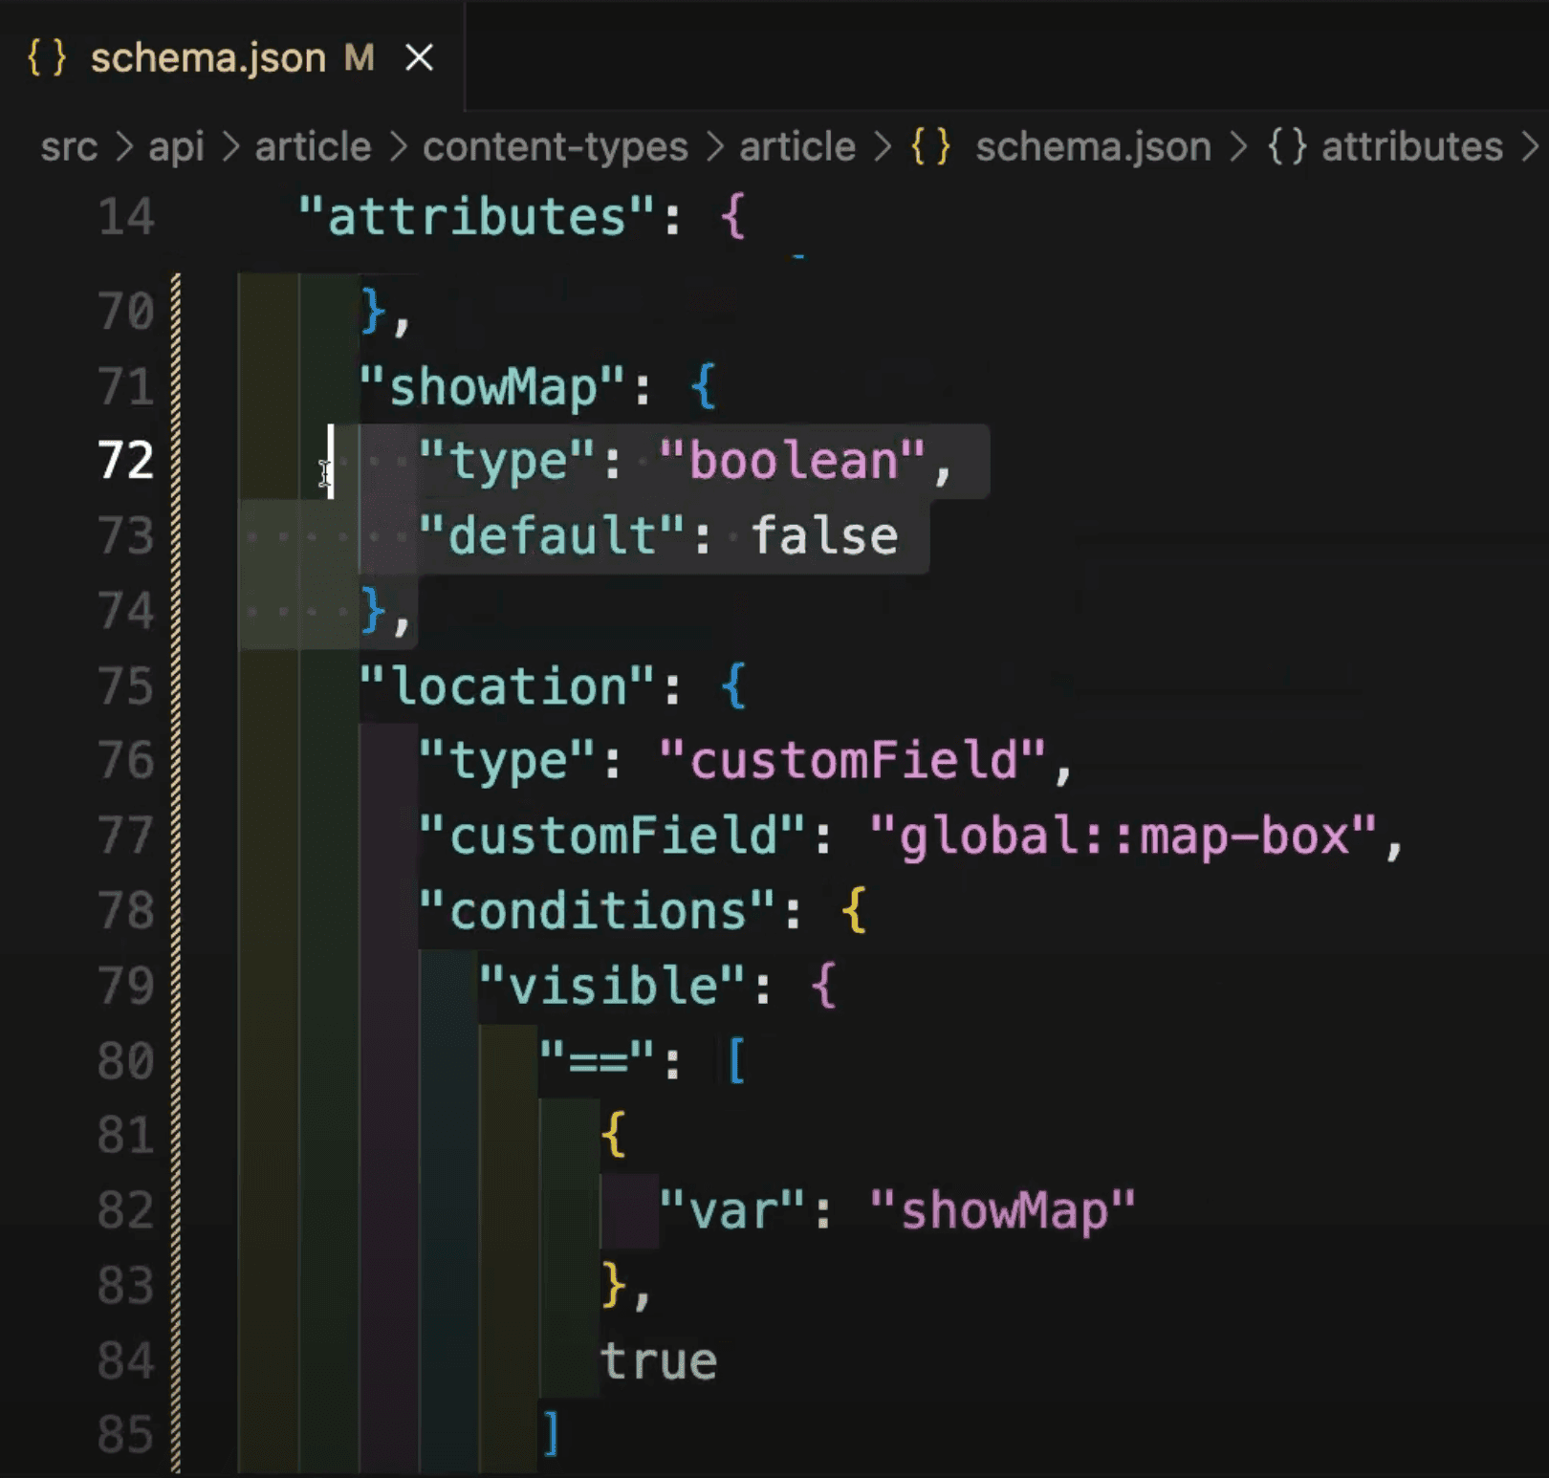1549x1478 pixels.
Task: Click the "showMap" key on line 71
Action: click(x=492, y=386)
